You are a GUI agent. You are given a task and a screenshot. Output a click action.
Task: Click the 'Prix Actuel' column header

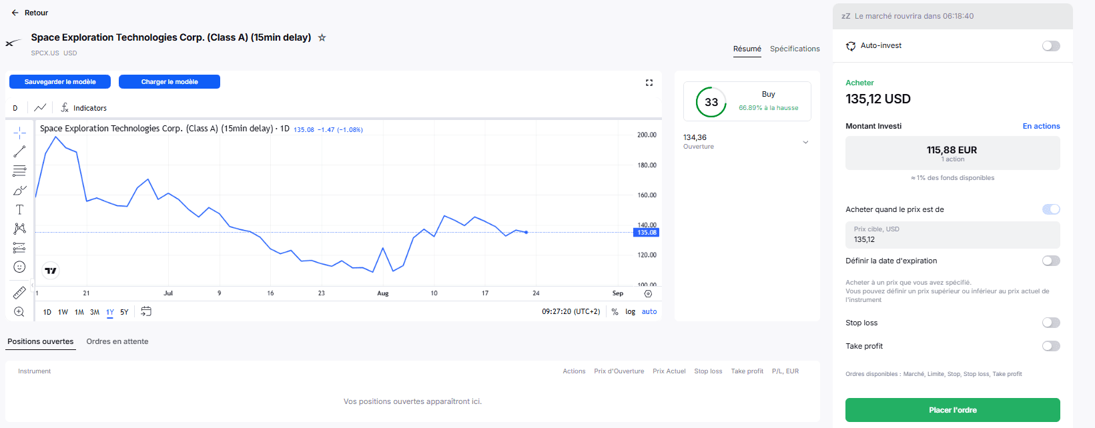[669, 371]
